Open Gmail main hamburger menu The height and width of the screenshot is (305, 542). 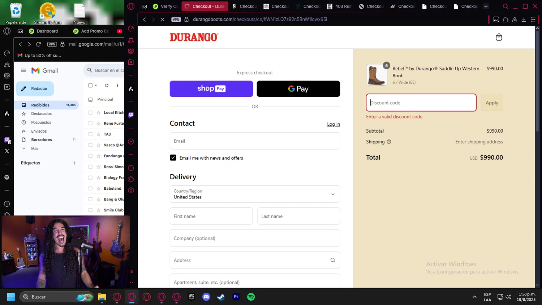23,70
